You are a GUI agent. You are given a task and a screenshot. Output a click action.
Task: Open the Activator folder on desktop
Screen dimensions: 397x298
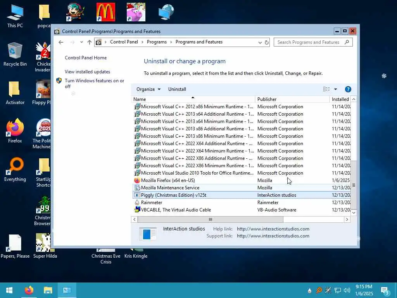pos(15,93)
